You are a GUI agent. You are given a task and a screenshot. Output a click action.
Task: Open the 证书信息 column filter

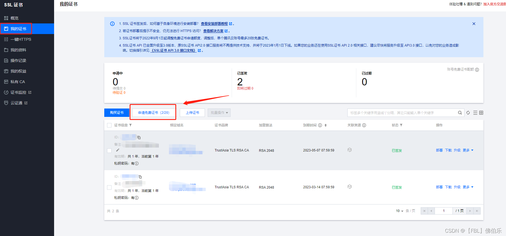coord(130,125)
